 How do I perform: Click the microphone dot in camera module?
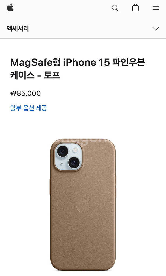click(61, 164)
